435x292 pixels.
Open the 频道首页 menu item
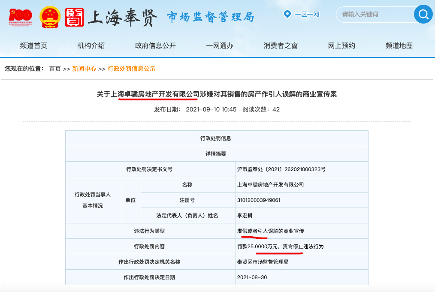coord(34,46)
